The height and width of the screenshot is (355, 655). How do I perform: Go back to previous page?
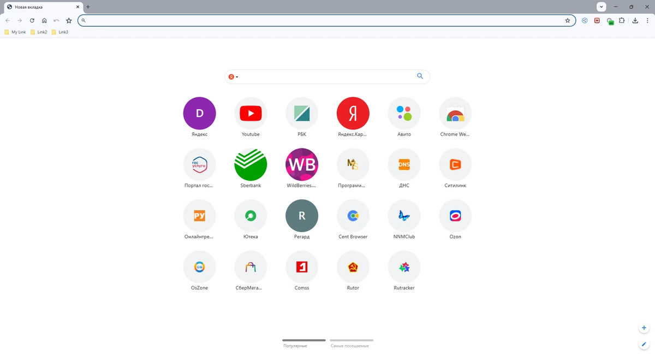(8, 21)
